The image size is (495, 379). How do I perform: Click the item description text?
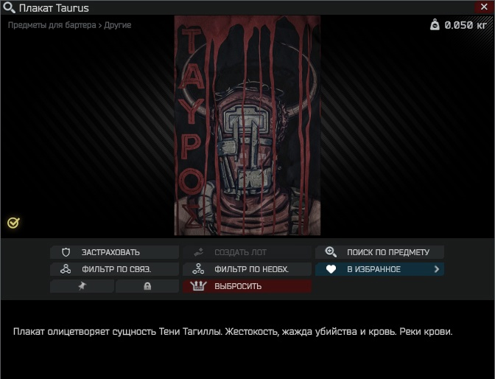tap(233, 332)
